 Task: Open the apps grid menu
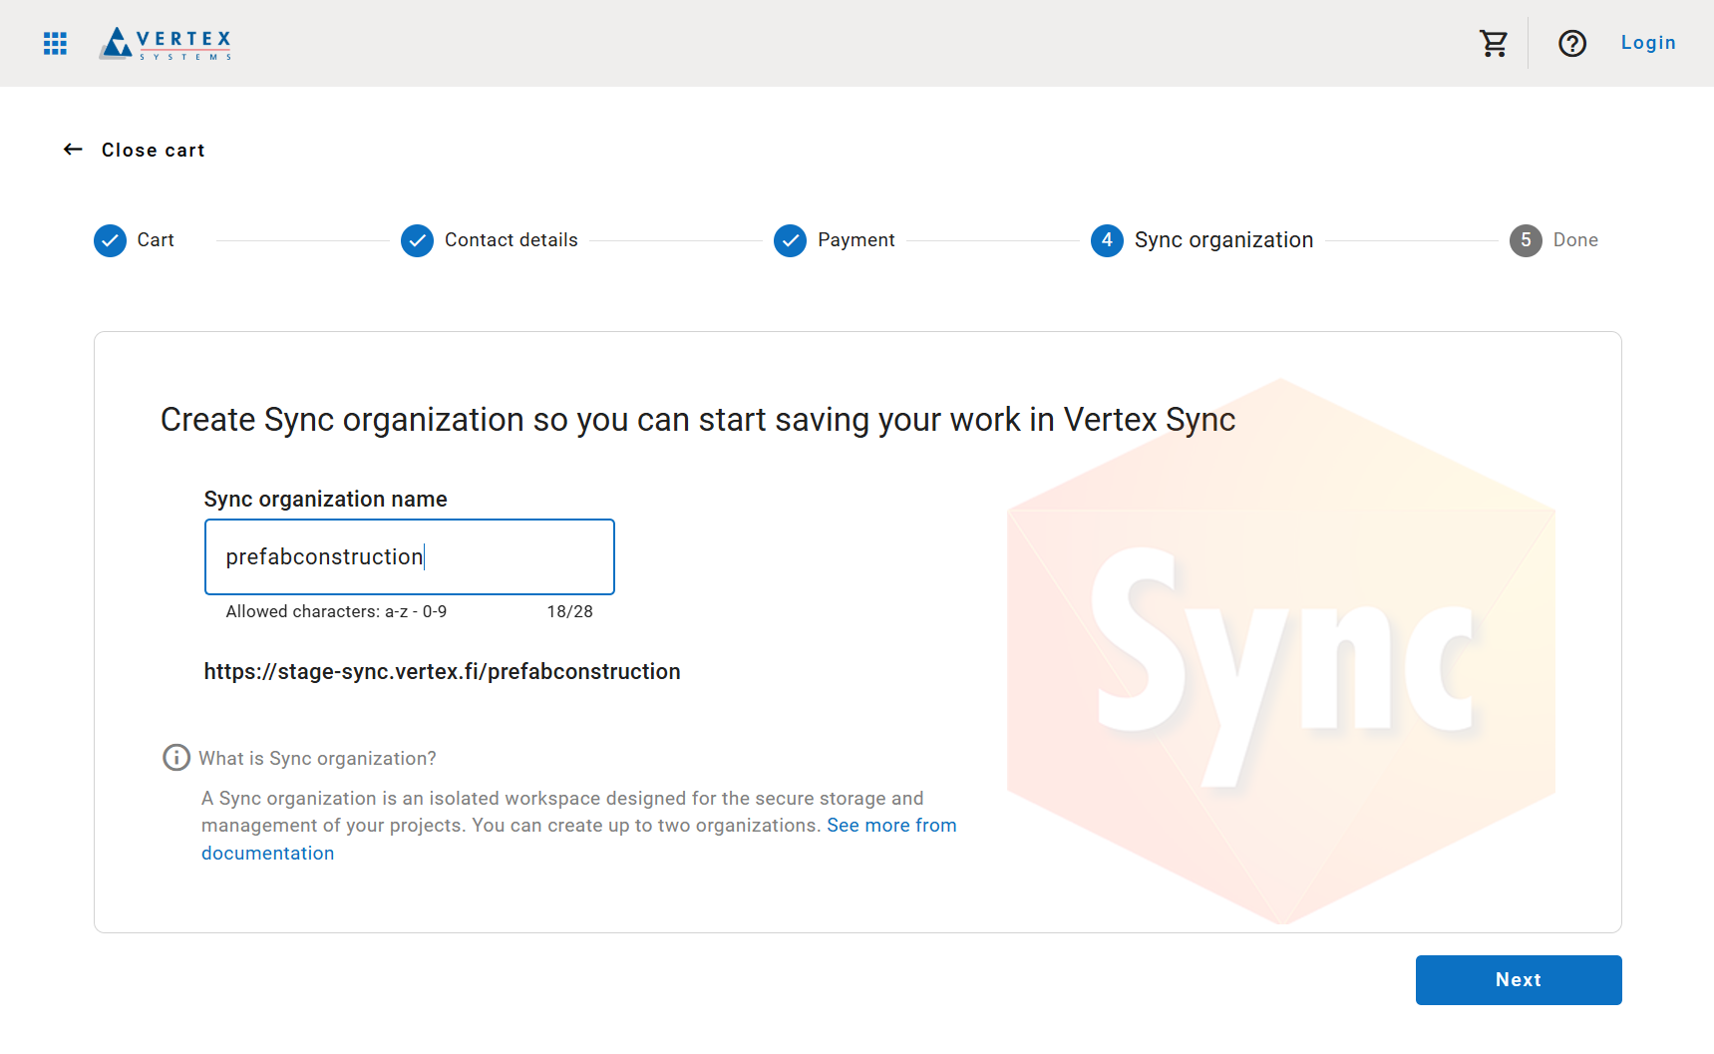tap(56, 43)
